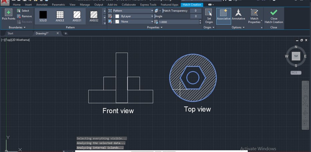Click the E compass direction on ViewCube
The width and height of the screenshot is (311, 152).
tap(305, 56)
